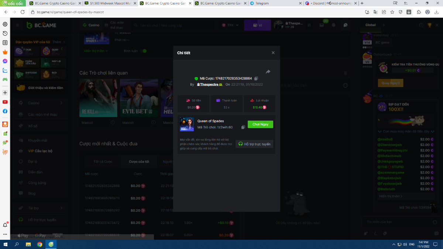Viewport: 443px width, 249px height.
Task: Click the share arrow icon in bet details
Action: tap(268, 72)
